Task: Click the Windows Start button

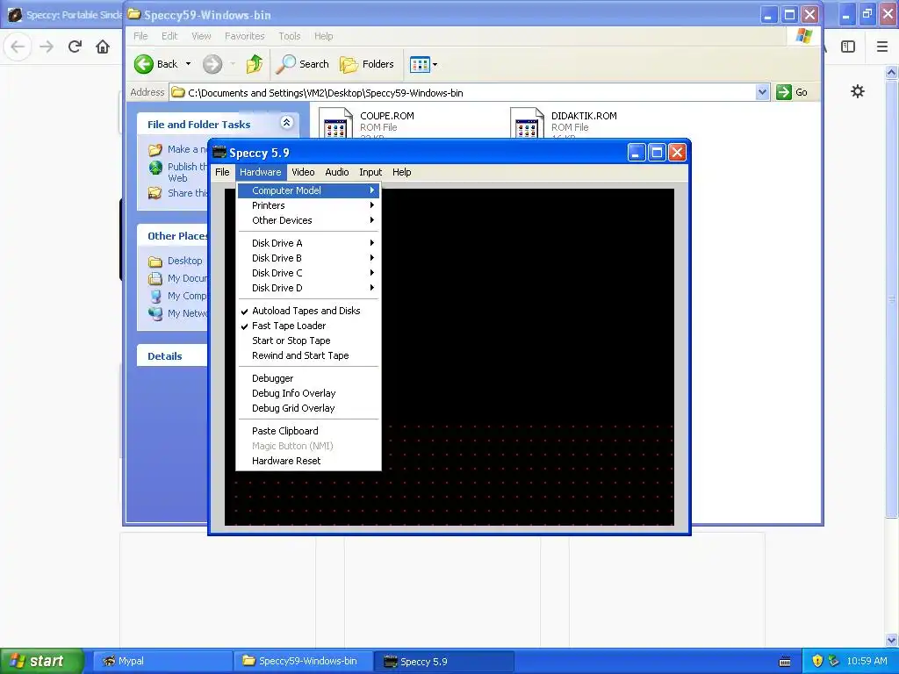Action: (42, 661)
